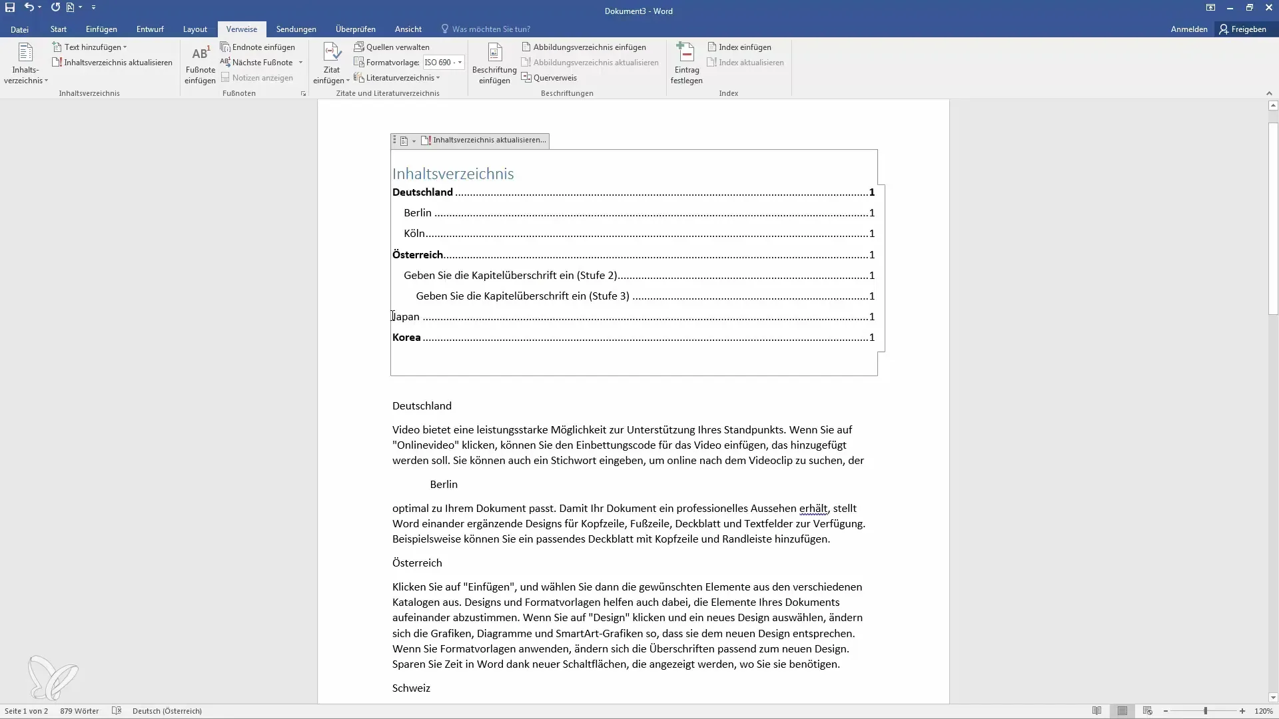Click Inhaltsverzeichnis aktualisieren on TOC handle
Image resolution: width=1279 pixels, height=719 pixels.
pyautogui.click(x=484, y=140)
